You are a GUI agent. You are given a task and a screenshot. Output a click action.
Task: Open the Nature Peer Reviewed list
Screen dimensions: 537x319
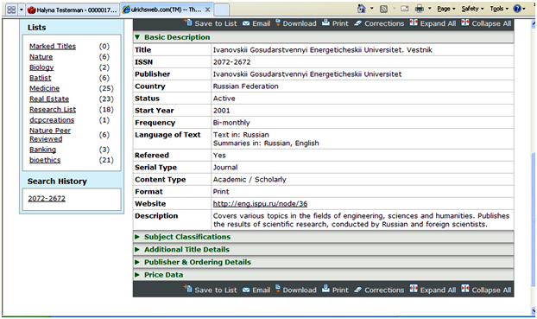(50, 135)
